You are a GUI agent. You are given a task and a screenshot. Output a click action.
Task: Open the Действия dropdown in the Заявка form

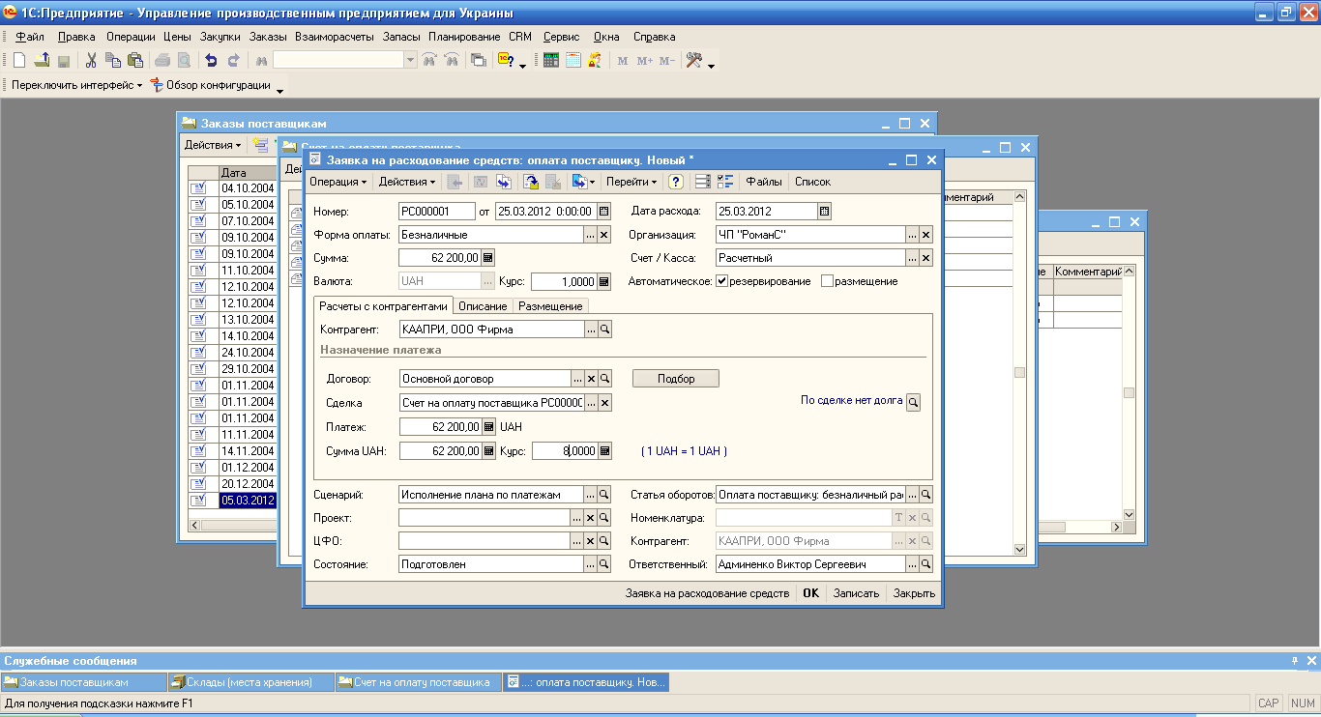406,182
